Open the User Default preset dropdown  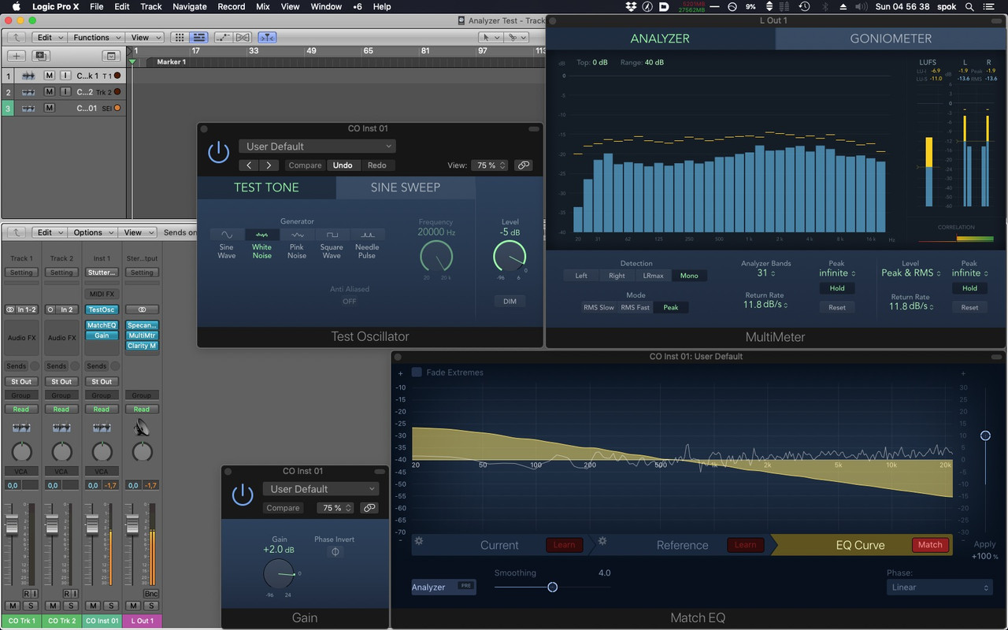(317, 146)
